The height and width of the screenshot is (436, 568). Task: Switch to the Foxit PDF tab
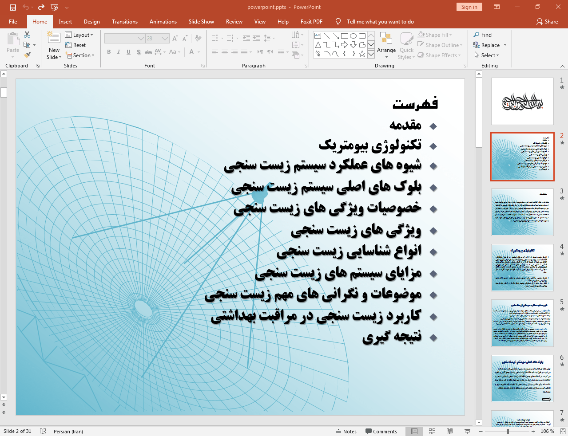[x=311, y=21]
